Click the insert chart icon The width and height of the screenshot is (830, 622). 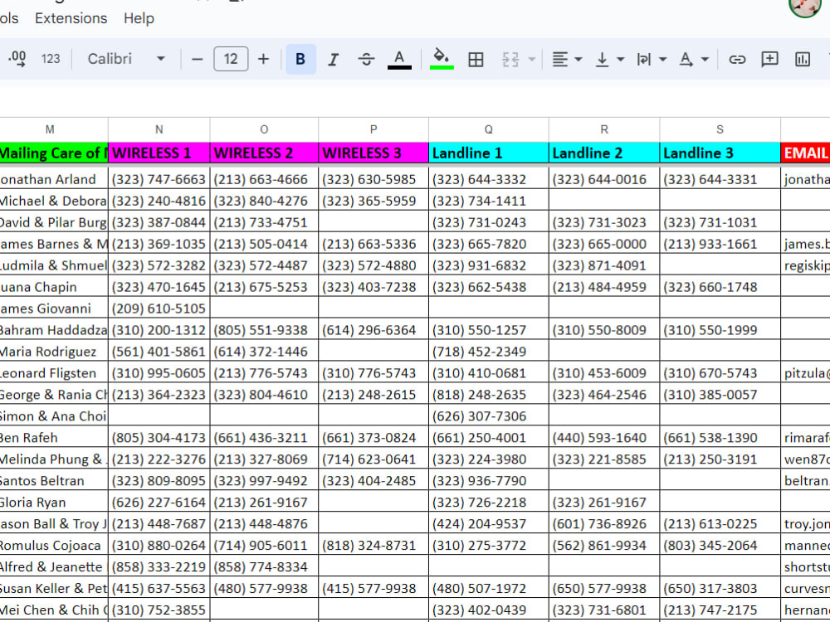[x=803, y=59]
